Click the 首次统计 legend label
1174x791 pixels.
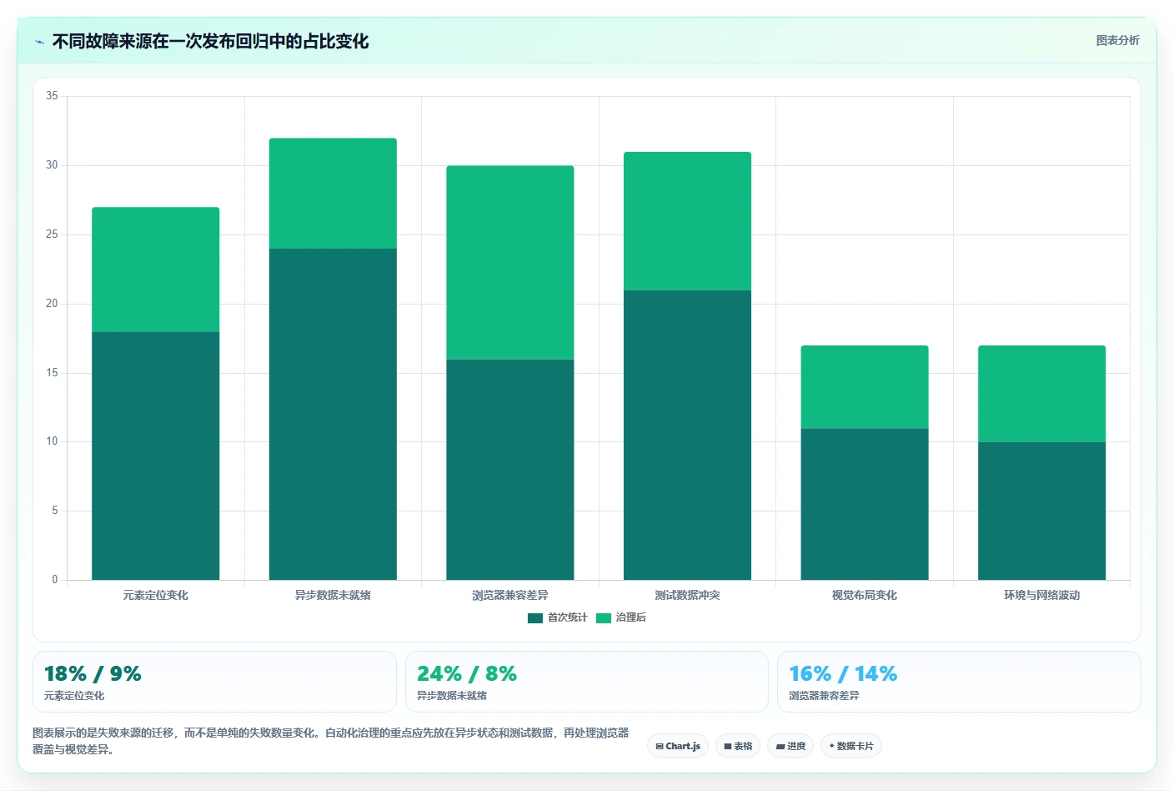coord(567,617)
